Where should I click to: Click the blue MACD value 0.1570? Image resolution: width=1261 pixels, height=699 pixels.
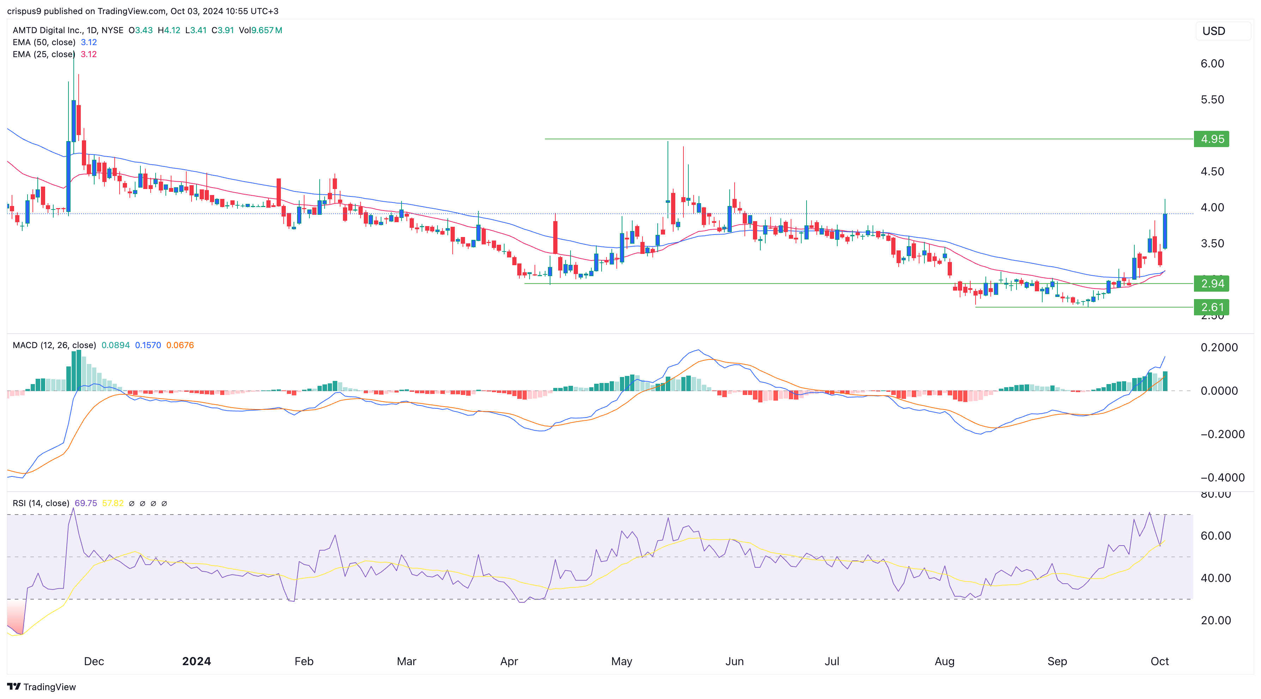(148, 345)
